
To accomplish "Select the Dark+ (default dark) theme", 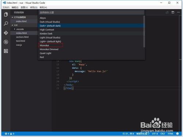I will point(91,26).
